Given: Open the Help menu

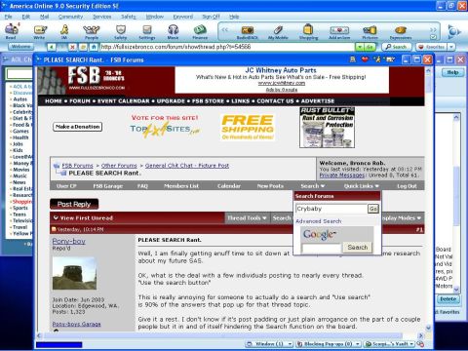Looking at the screenshot, I should coord(234,17).
